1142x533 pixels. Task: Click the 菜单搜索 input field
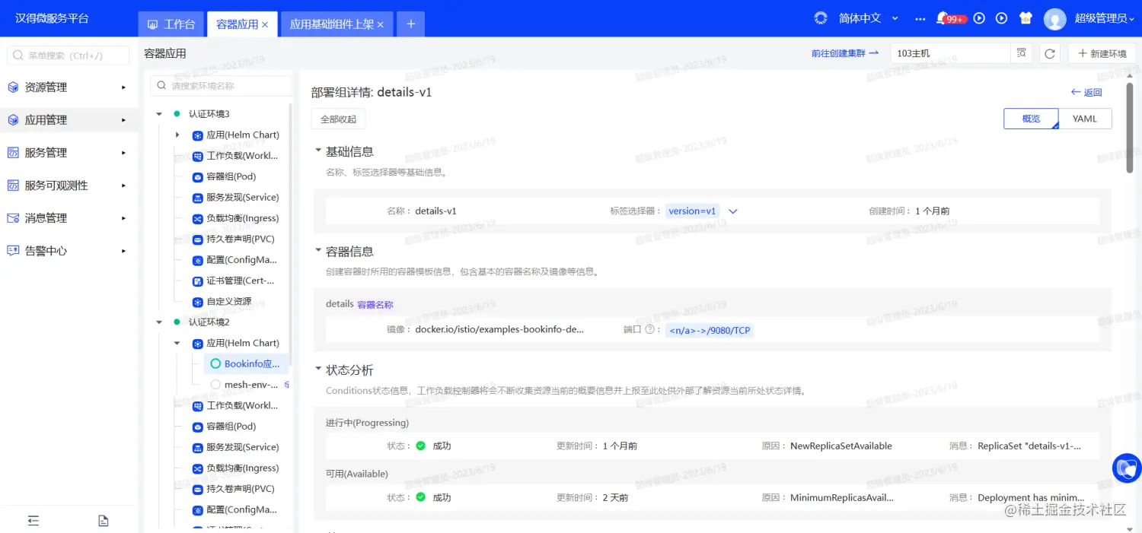tap(69, 56)
